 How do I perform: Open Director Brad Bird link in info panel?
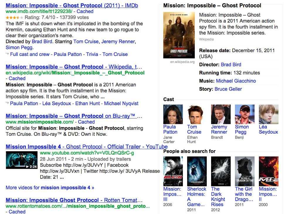pyautogui.click(x=231, y=65)
